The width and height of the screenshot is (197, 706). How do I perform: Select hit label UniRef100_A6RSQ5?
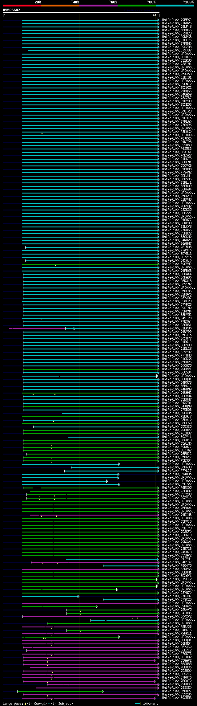[177, 488]
